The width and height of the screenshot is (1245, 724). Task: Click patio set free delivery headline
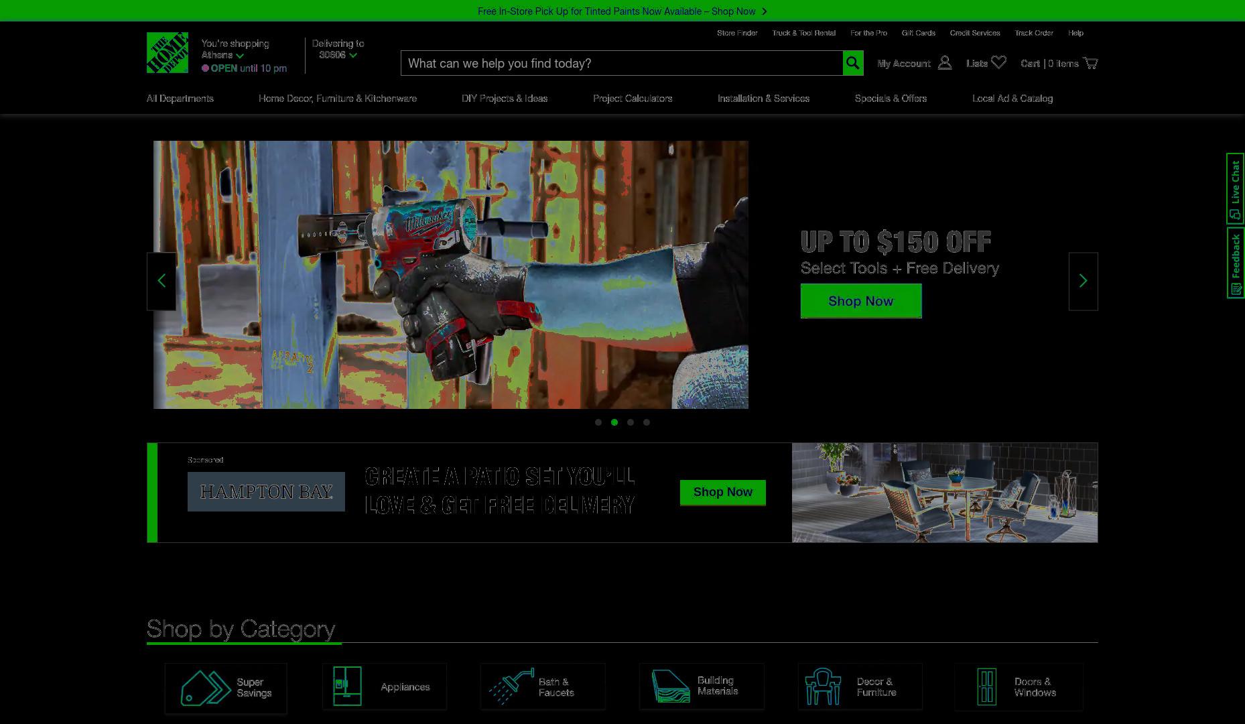pos(500,491)
